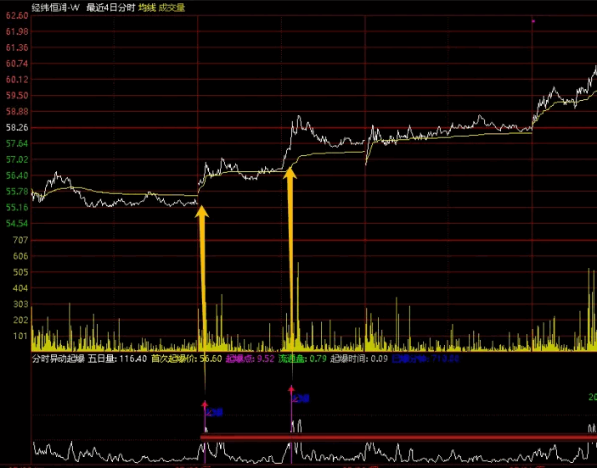
Task: Click the 54.54 price axis label
Action: (x=17, y=223)
